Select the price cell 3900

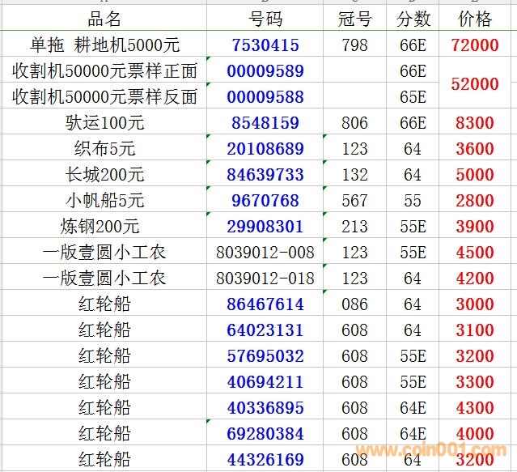tap(475, 227)
